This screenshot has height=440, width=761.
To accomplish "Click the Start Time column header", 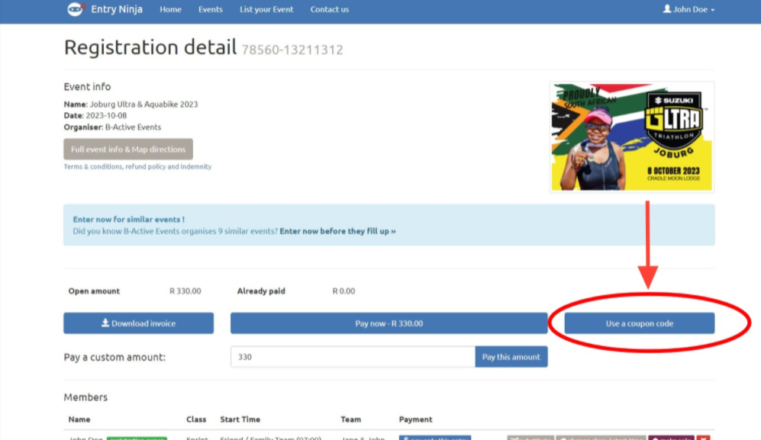I will (240, 419).
